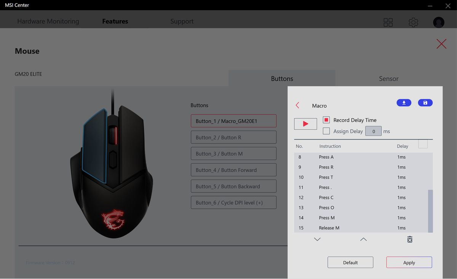
Task: Click the Delay column header
Action: click(x=402, y=146)
